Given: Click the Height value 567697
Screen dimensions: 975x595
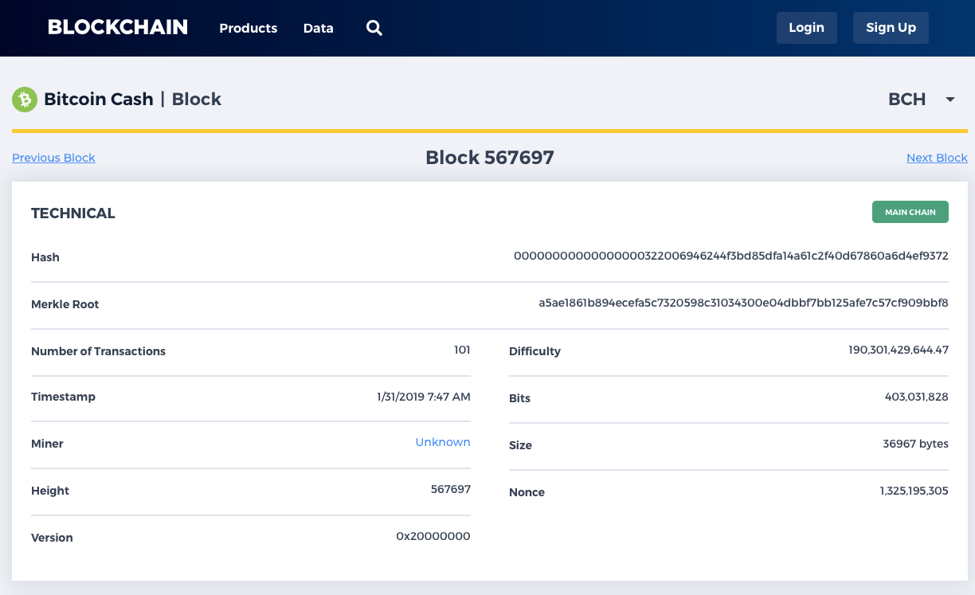Looking at the screenshot, I should point(450,489).
